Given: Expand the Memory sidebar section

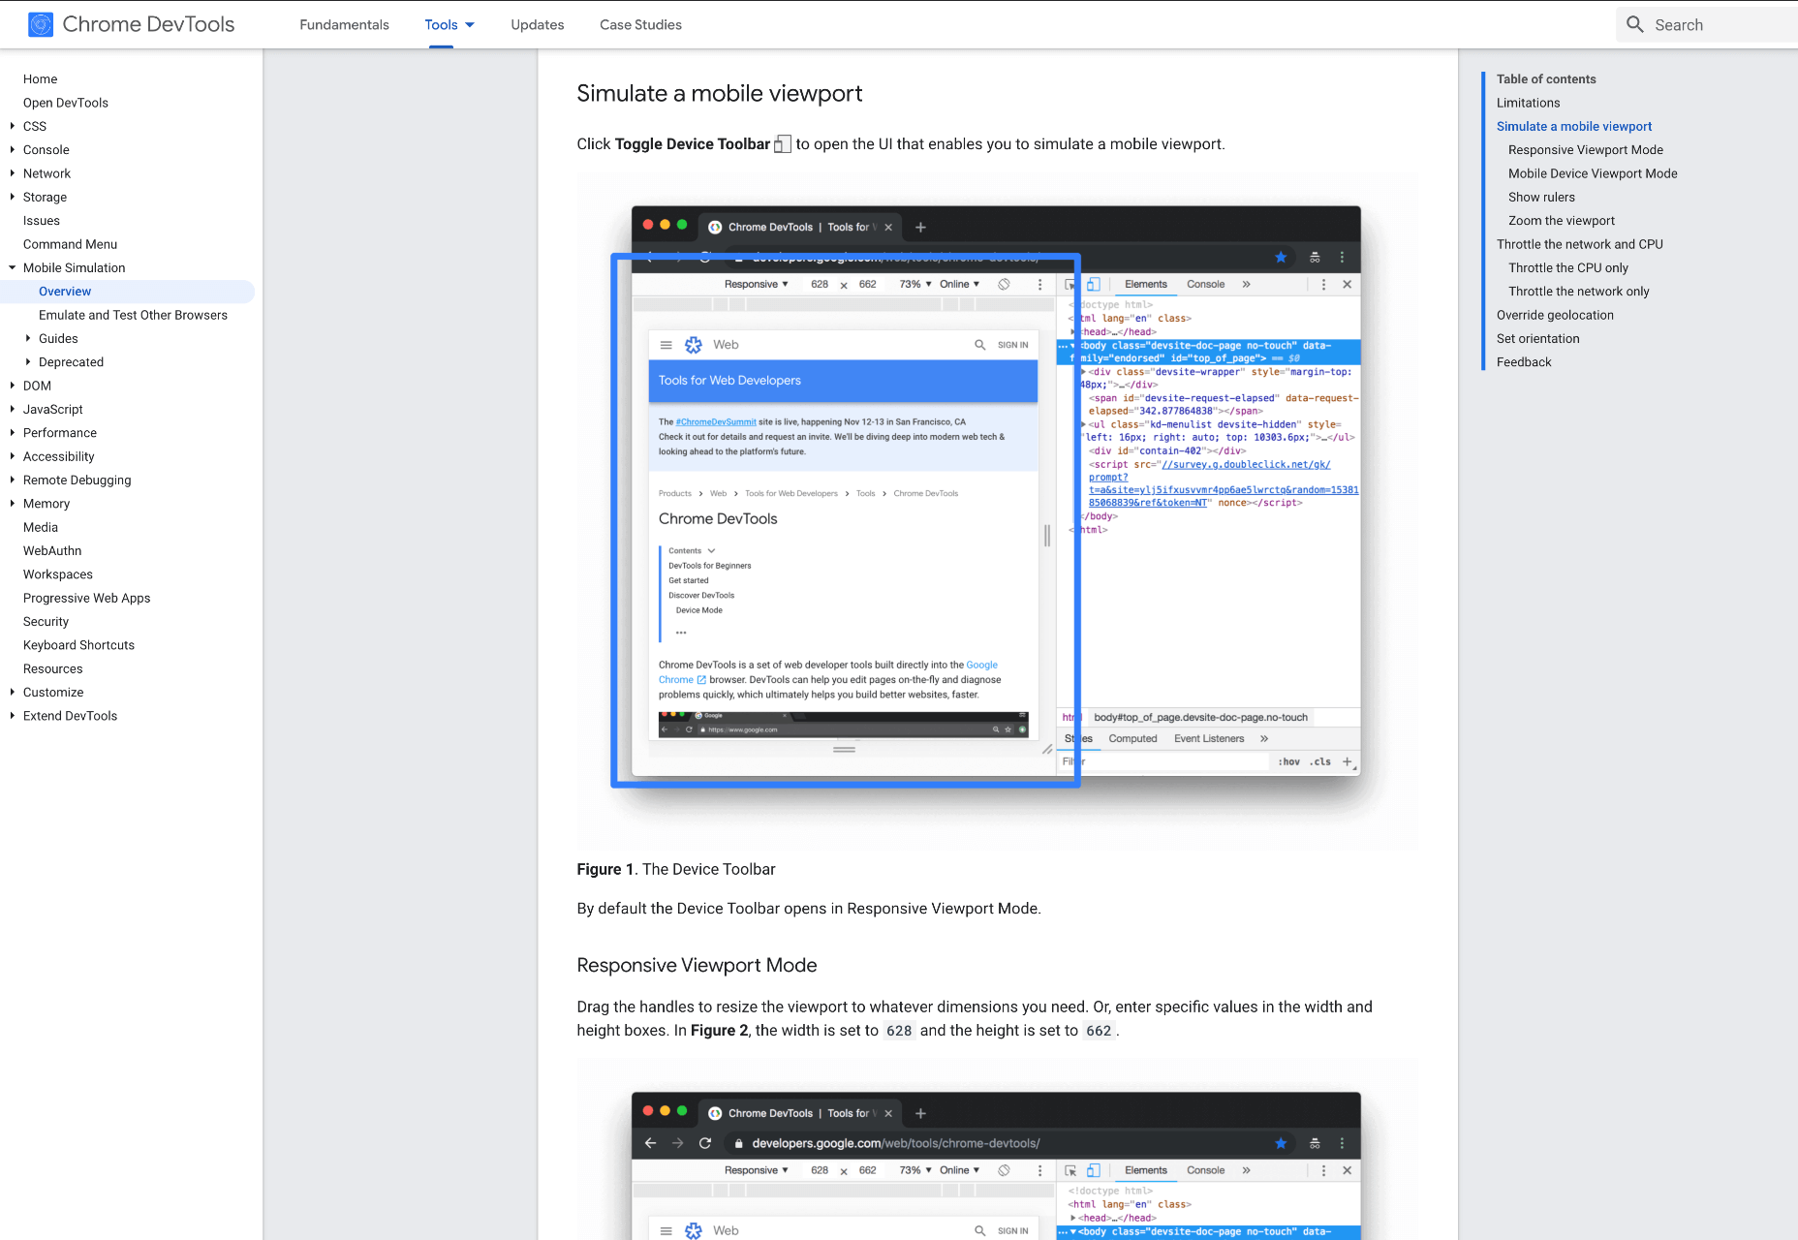Looking at the screenshot, I should coord(12,503).
